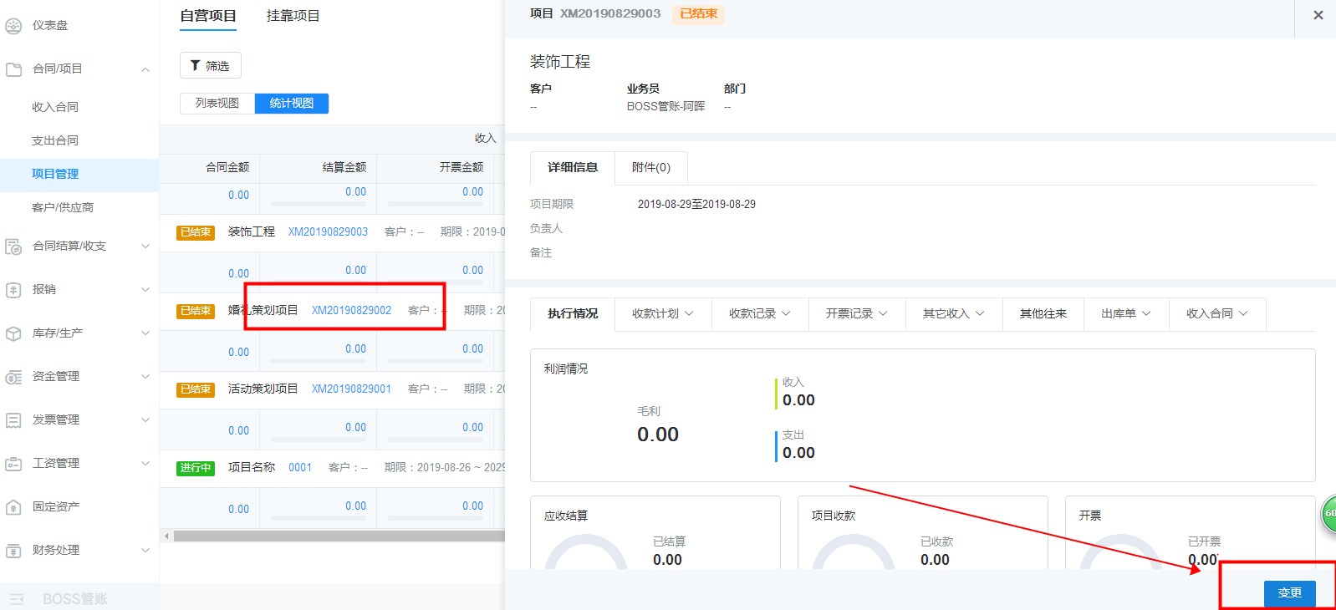Open the 仪表盘 dashboard icon
This screenshot has width=1336, height=610.
13,26
